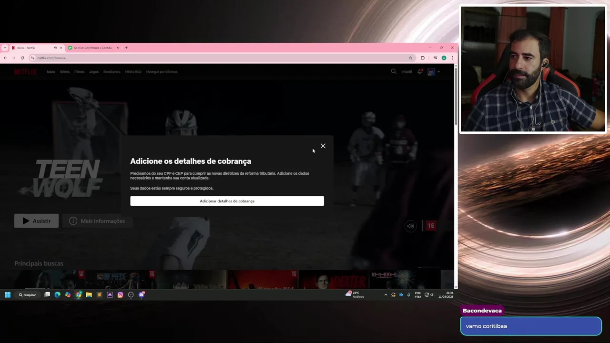Close the Netflix browser tab
The width and height of the screenshot is (610, 343).
[61, 48]
